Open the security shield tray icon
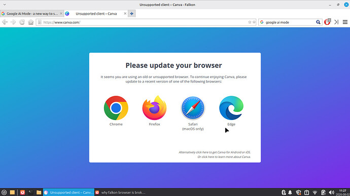The image size is (350, 196). point(298,192)
